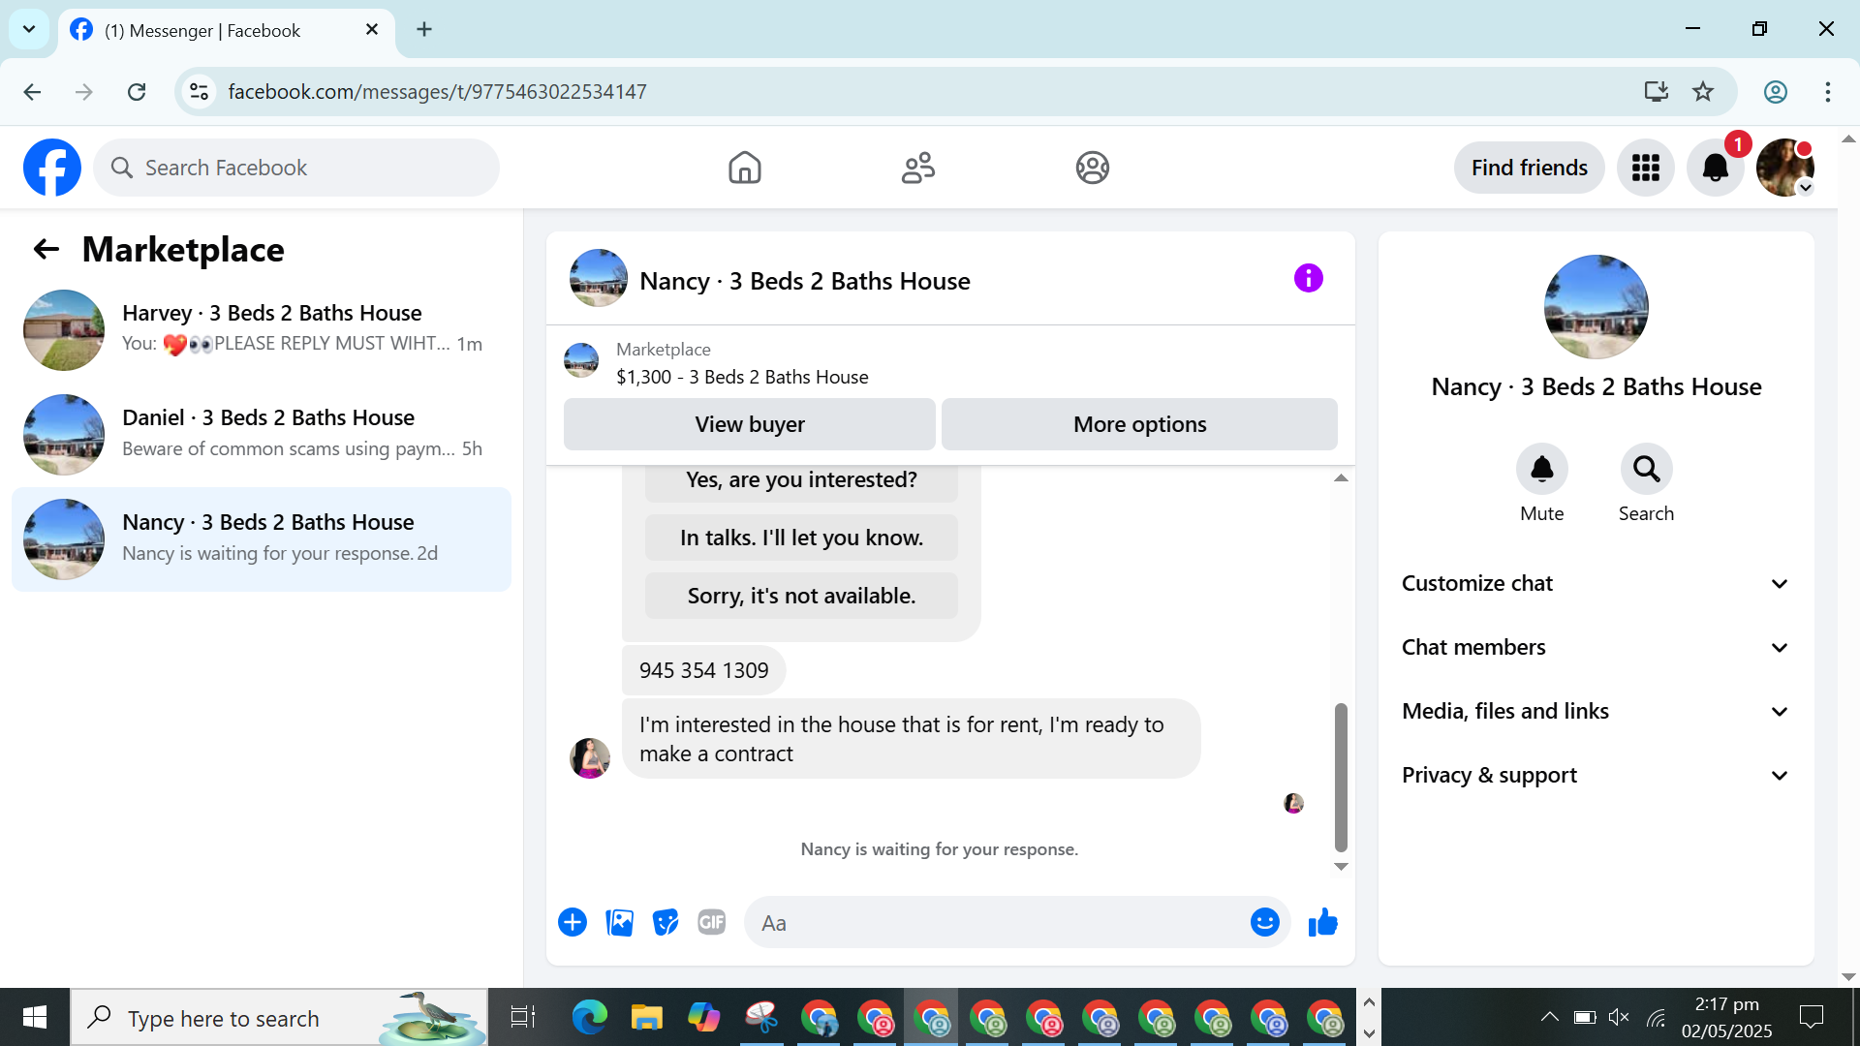The width and height of the screenshot is (1860, 1046).
Task: Go to Facebook Home tab
Action: pos(744,168)
